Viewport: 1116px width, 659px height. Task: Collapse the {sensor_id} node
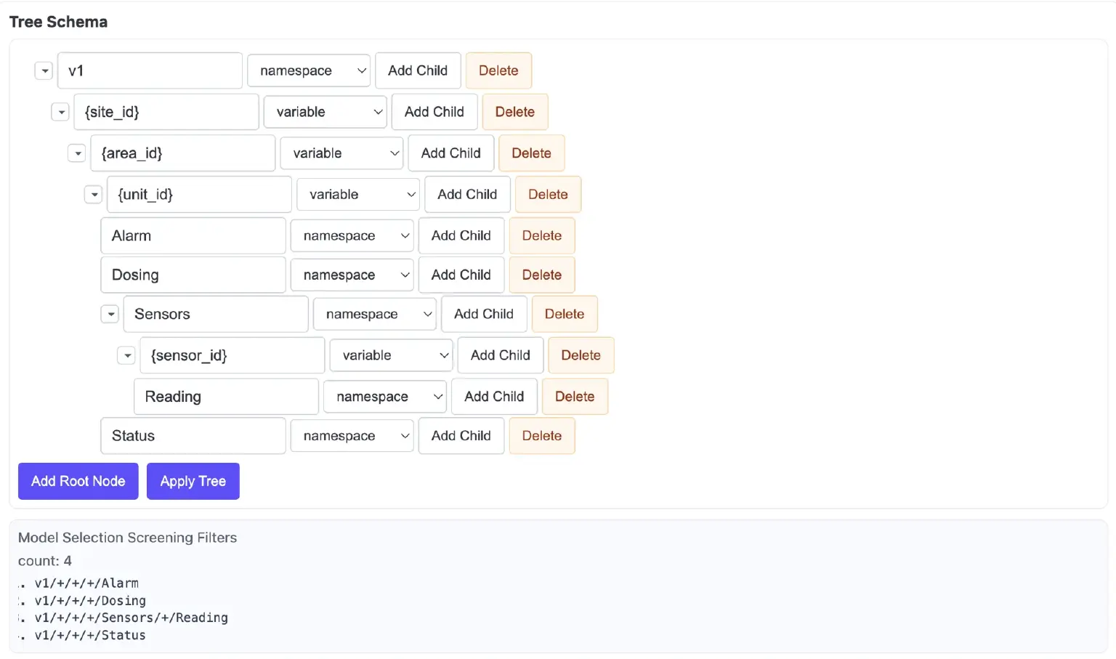coord(127,355)
